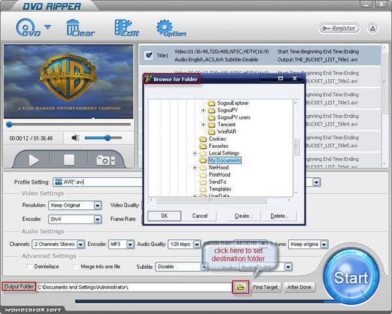392x314 pixels.
Task: Select the SogouPY.users folder
Action: pyautogui.click(x=229, y=117)
